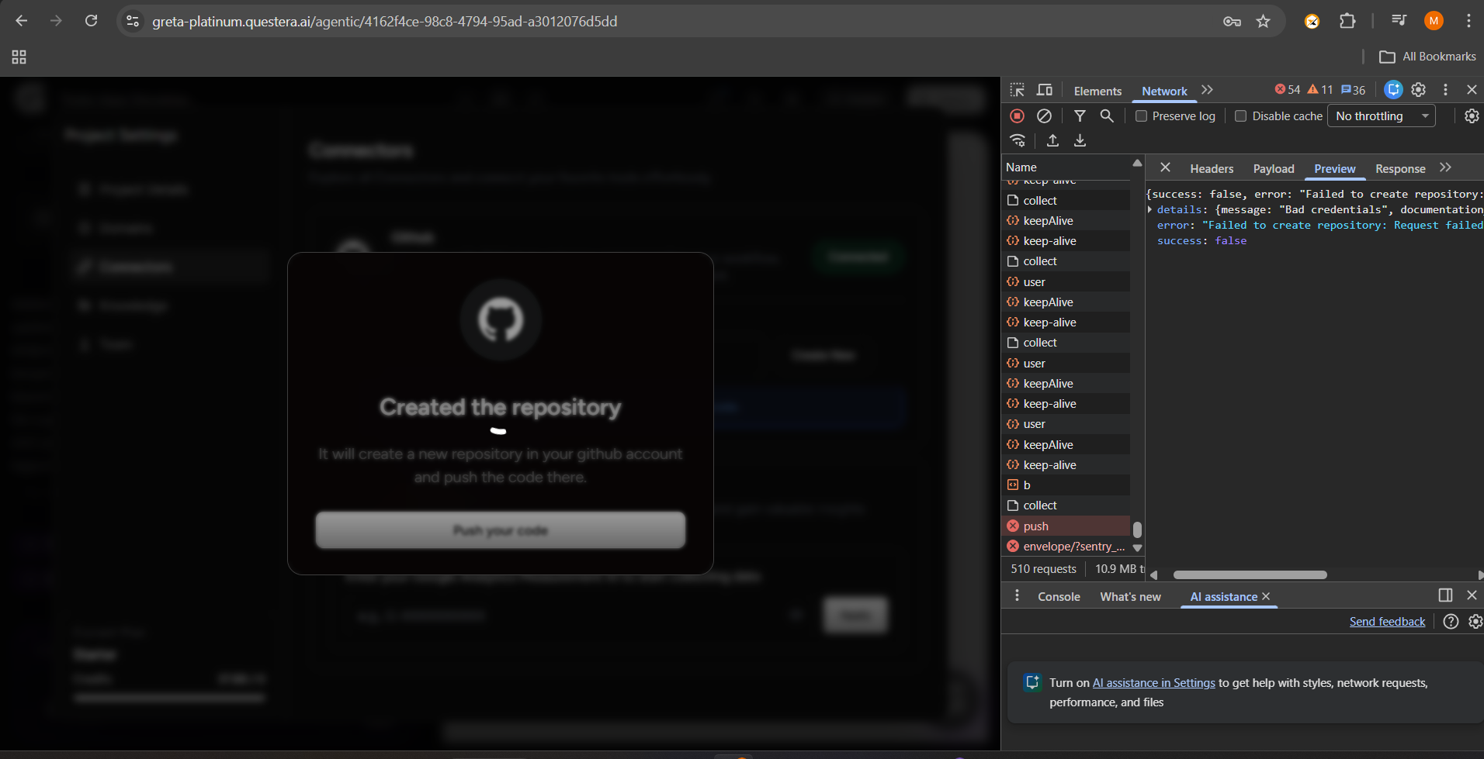
Task: Click the Push your code button
Action: coord(501,530)
